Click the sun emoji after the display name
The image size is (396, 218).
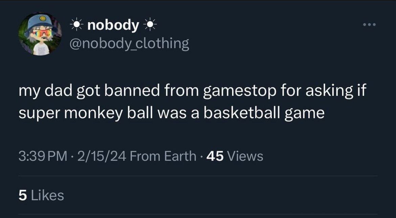tap(149, 25)
